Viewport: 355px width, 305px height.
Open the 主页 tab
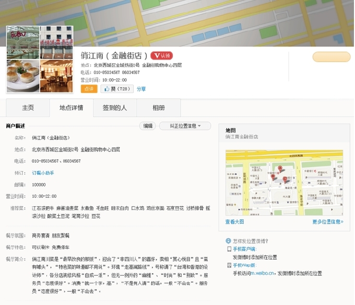coord(28,108)
